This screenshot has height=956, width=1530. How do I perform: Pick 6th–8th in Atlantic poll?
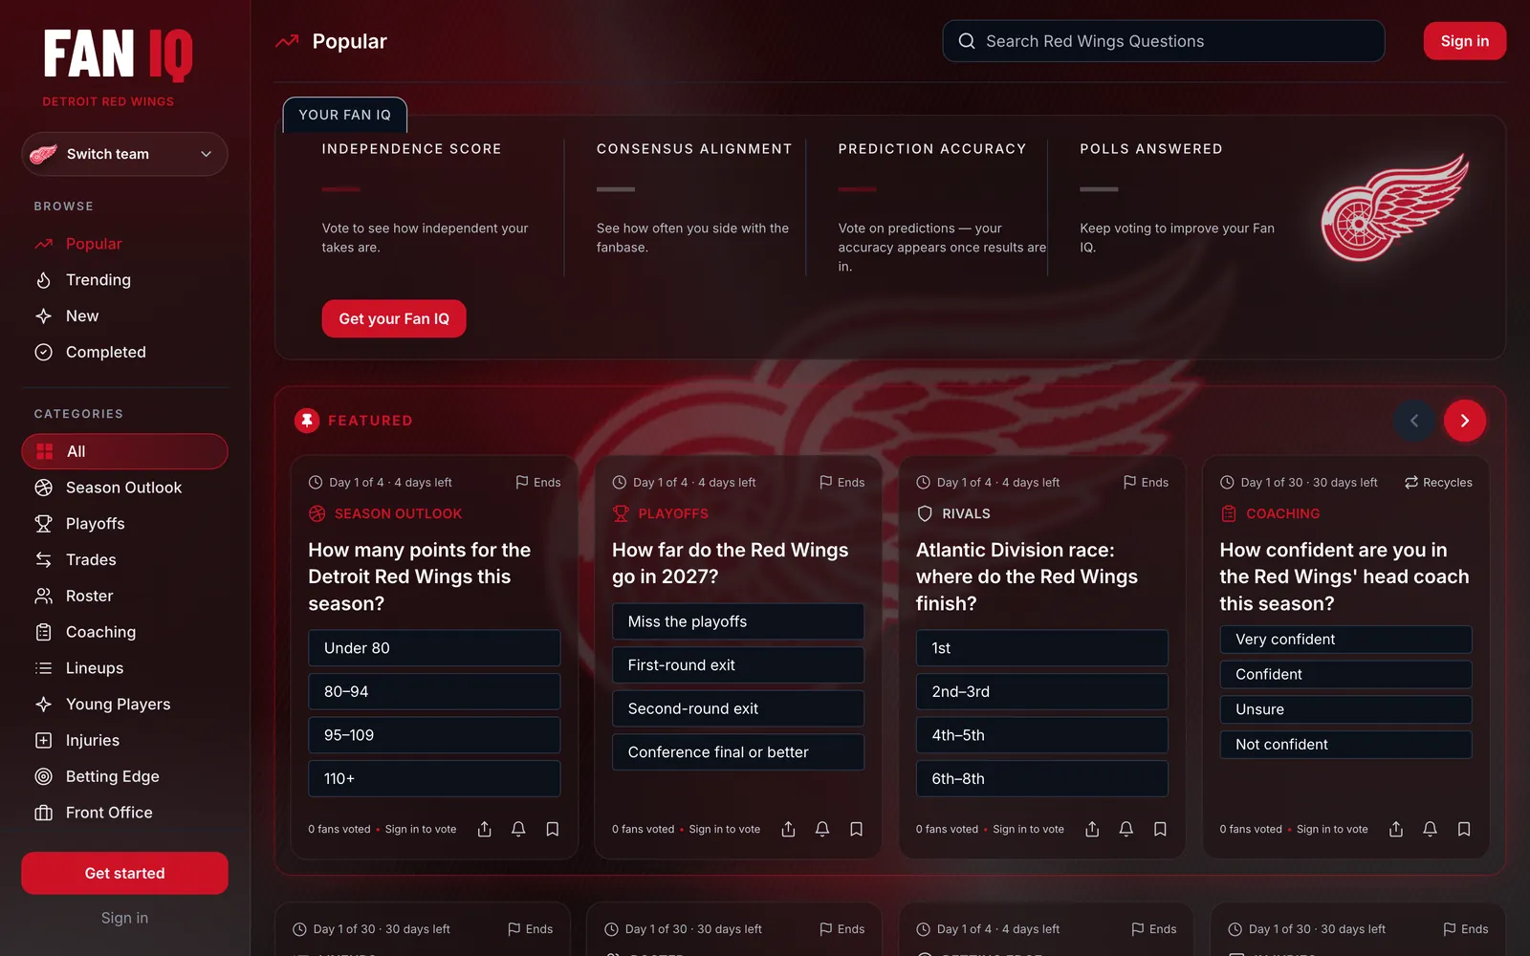point(1042,779)
